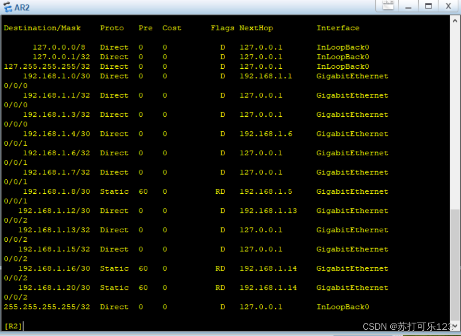Click destination 255.255.255.255/32

pyautogui.click(x=47, y=307)
